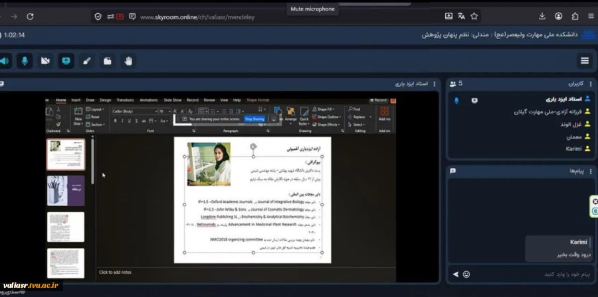Open the PowerPoint Draw tab
598x297 pixels.
pos(90,100)
